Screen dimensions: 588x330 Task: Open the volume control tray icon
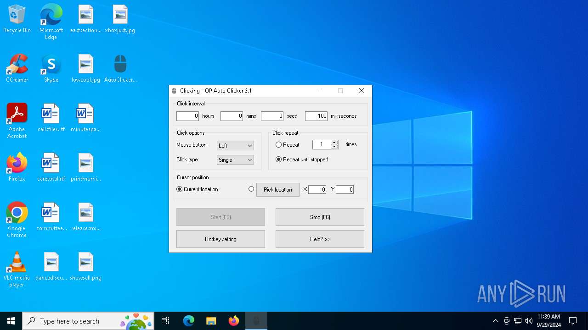tap(529, 321)
